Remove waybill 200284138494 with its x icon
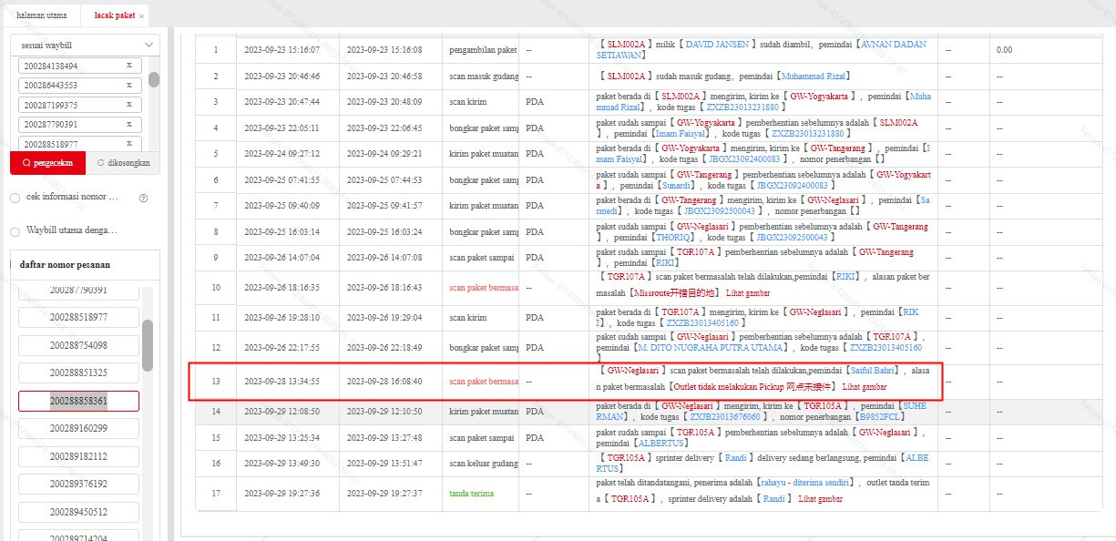 pos(128,66)
